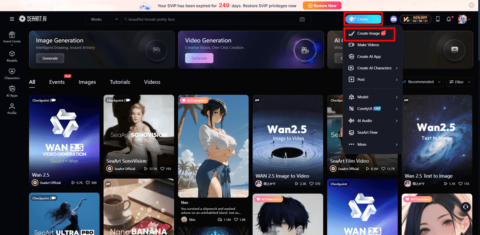480x235 pixels.
Task: Open Characters in the left sidebar
Action: (12, 74)
